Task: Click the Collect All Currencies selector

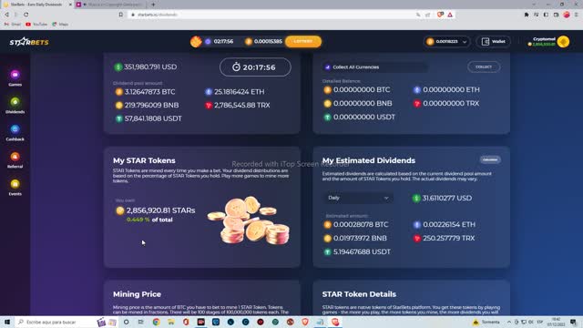Action: pos(375,67)
